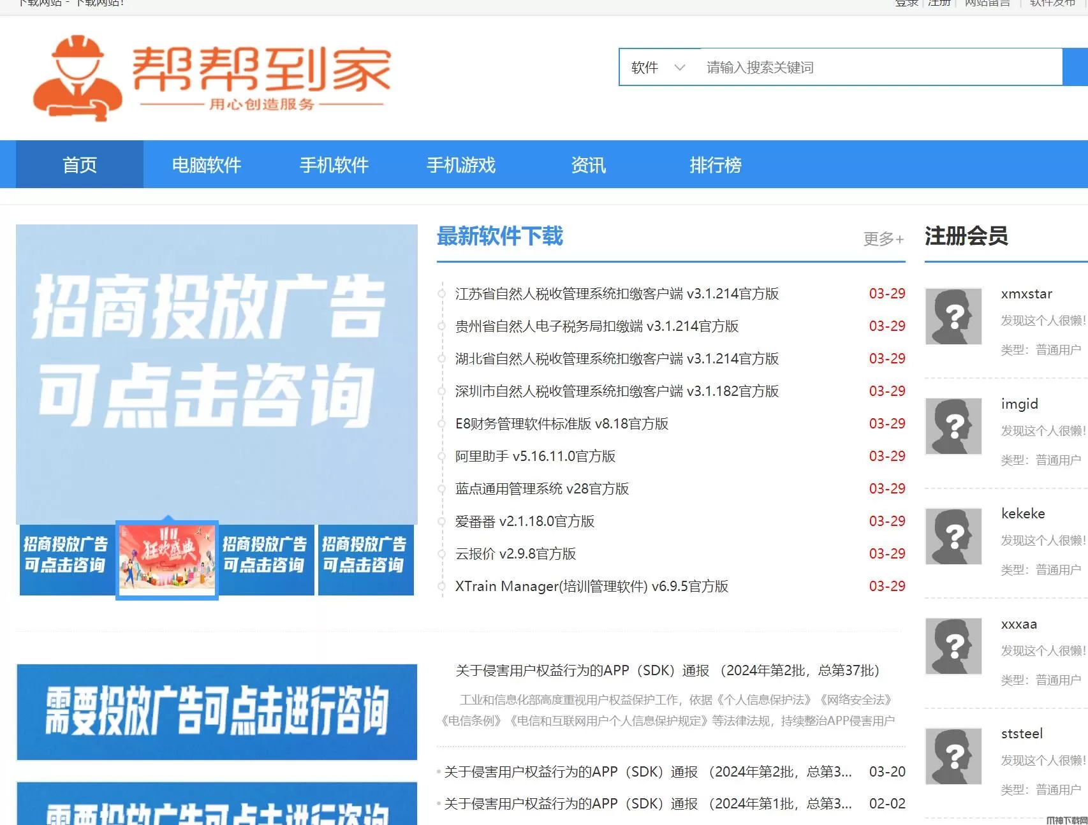This screenshot has width=1088, height=825.
Task: Click imgid's placeholder avatar
Action: [953, 426]
